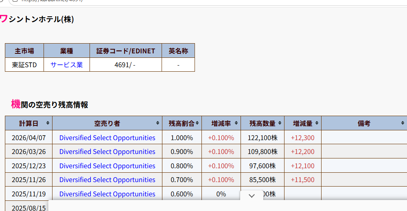407x211 pixels.
Task: Click the sort arrows for 空売り者
Action: 158,123
